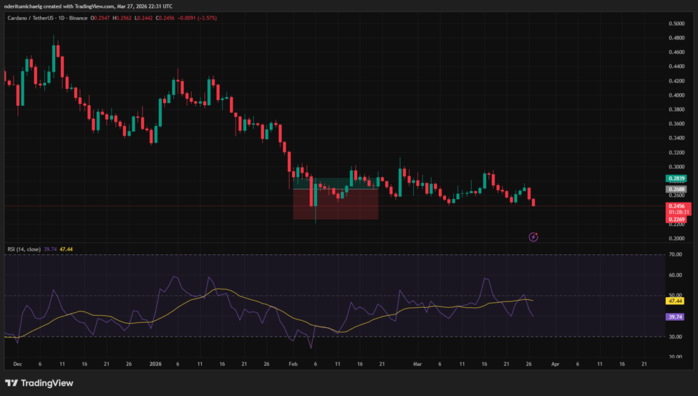Click the green 0.2839 take-profit price label
The height and width of the screenshot is (396, 698).
tap(677, 178)
